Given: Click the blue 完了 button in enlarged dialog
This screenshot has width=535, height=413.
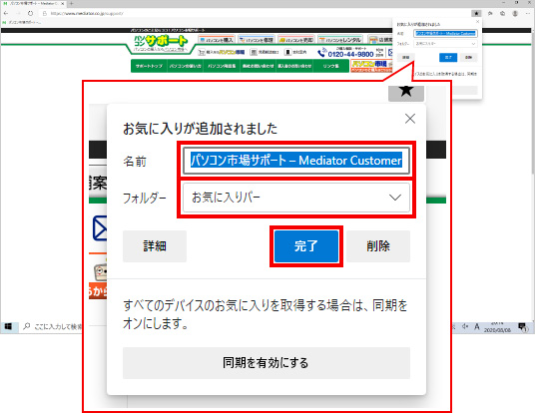Looking at the screenshot, I should (x=306, y=246).
